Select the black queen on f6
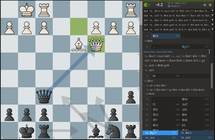The image size is (215, 140). 44,96
